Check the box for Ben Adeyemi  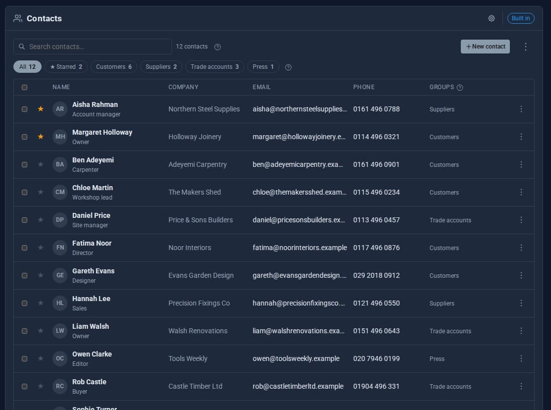coord(25,164)
